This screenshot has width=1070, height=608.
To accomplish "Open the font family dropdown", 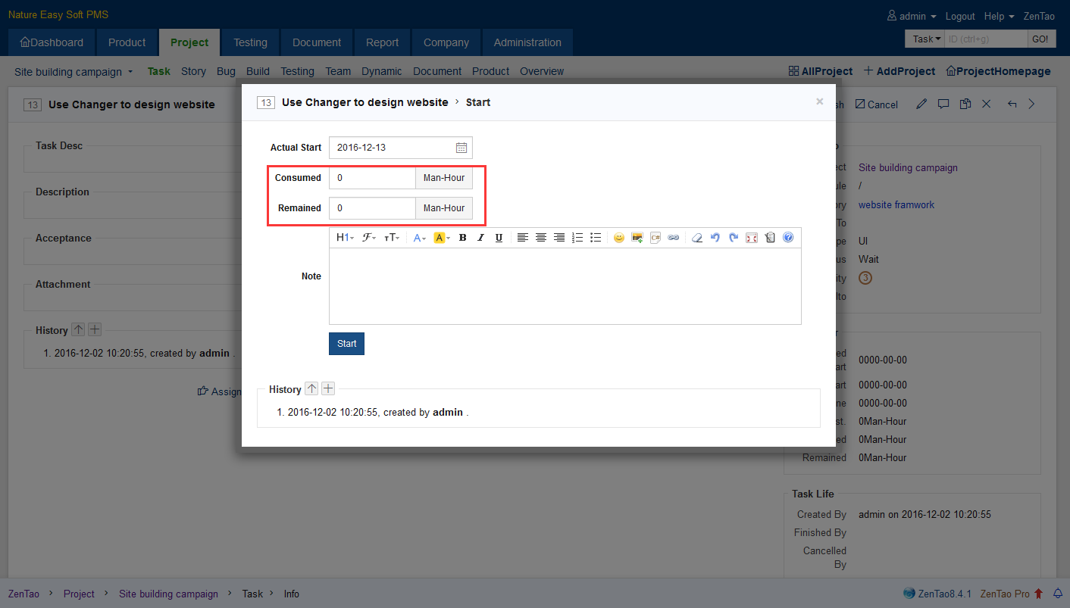I will [368, 238].
